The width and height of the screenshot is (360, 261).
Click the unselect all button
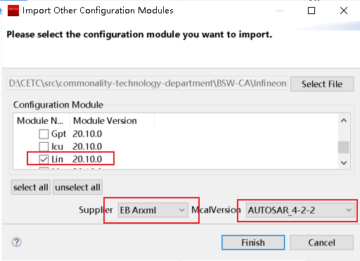[77, 187]
